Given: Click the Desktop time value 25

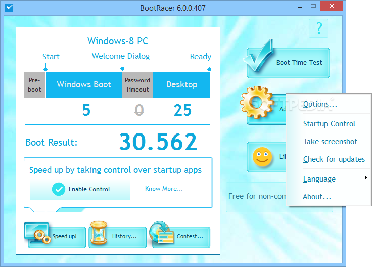Looking at the screenshot, I should [182, 110].
